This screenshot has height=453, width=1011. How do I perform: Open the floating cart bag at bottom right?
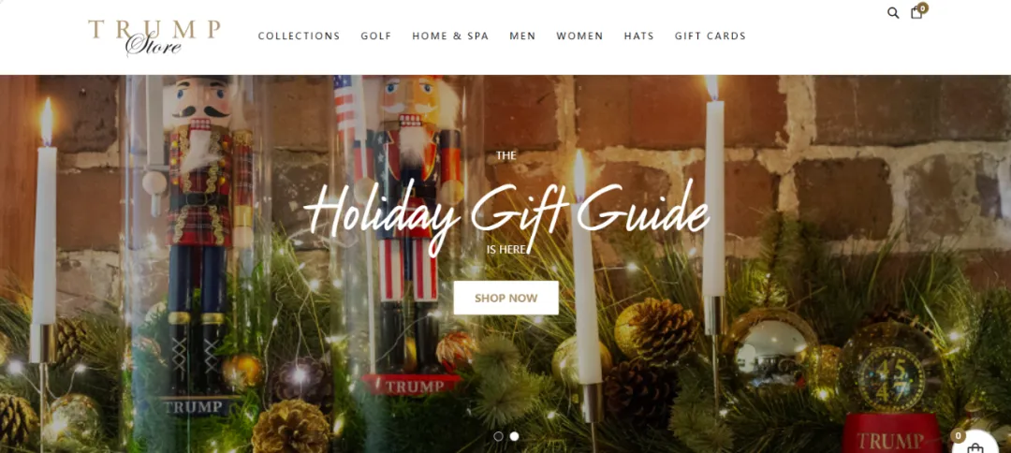(x=976, y=446)
